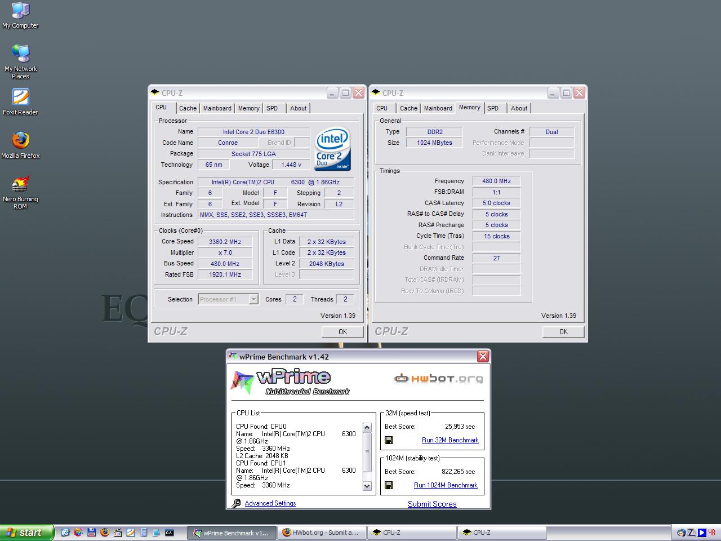Click the Voltage value 1.448 v
The image size is (721, 541).
click(x=291, y=165)
